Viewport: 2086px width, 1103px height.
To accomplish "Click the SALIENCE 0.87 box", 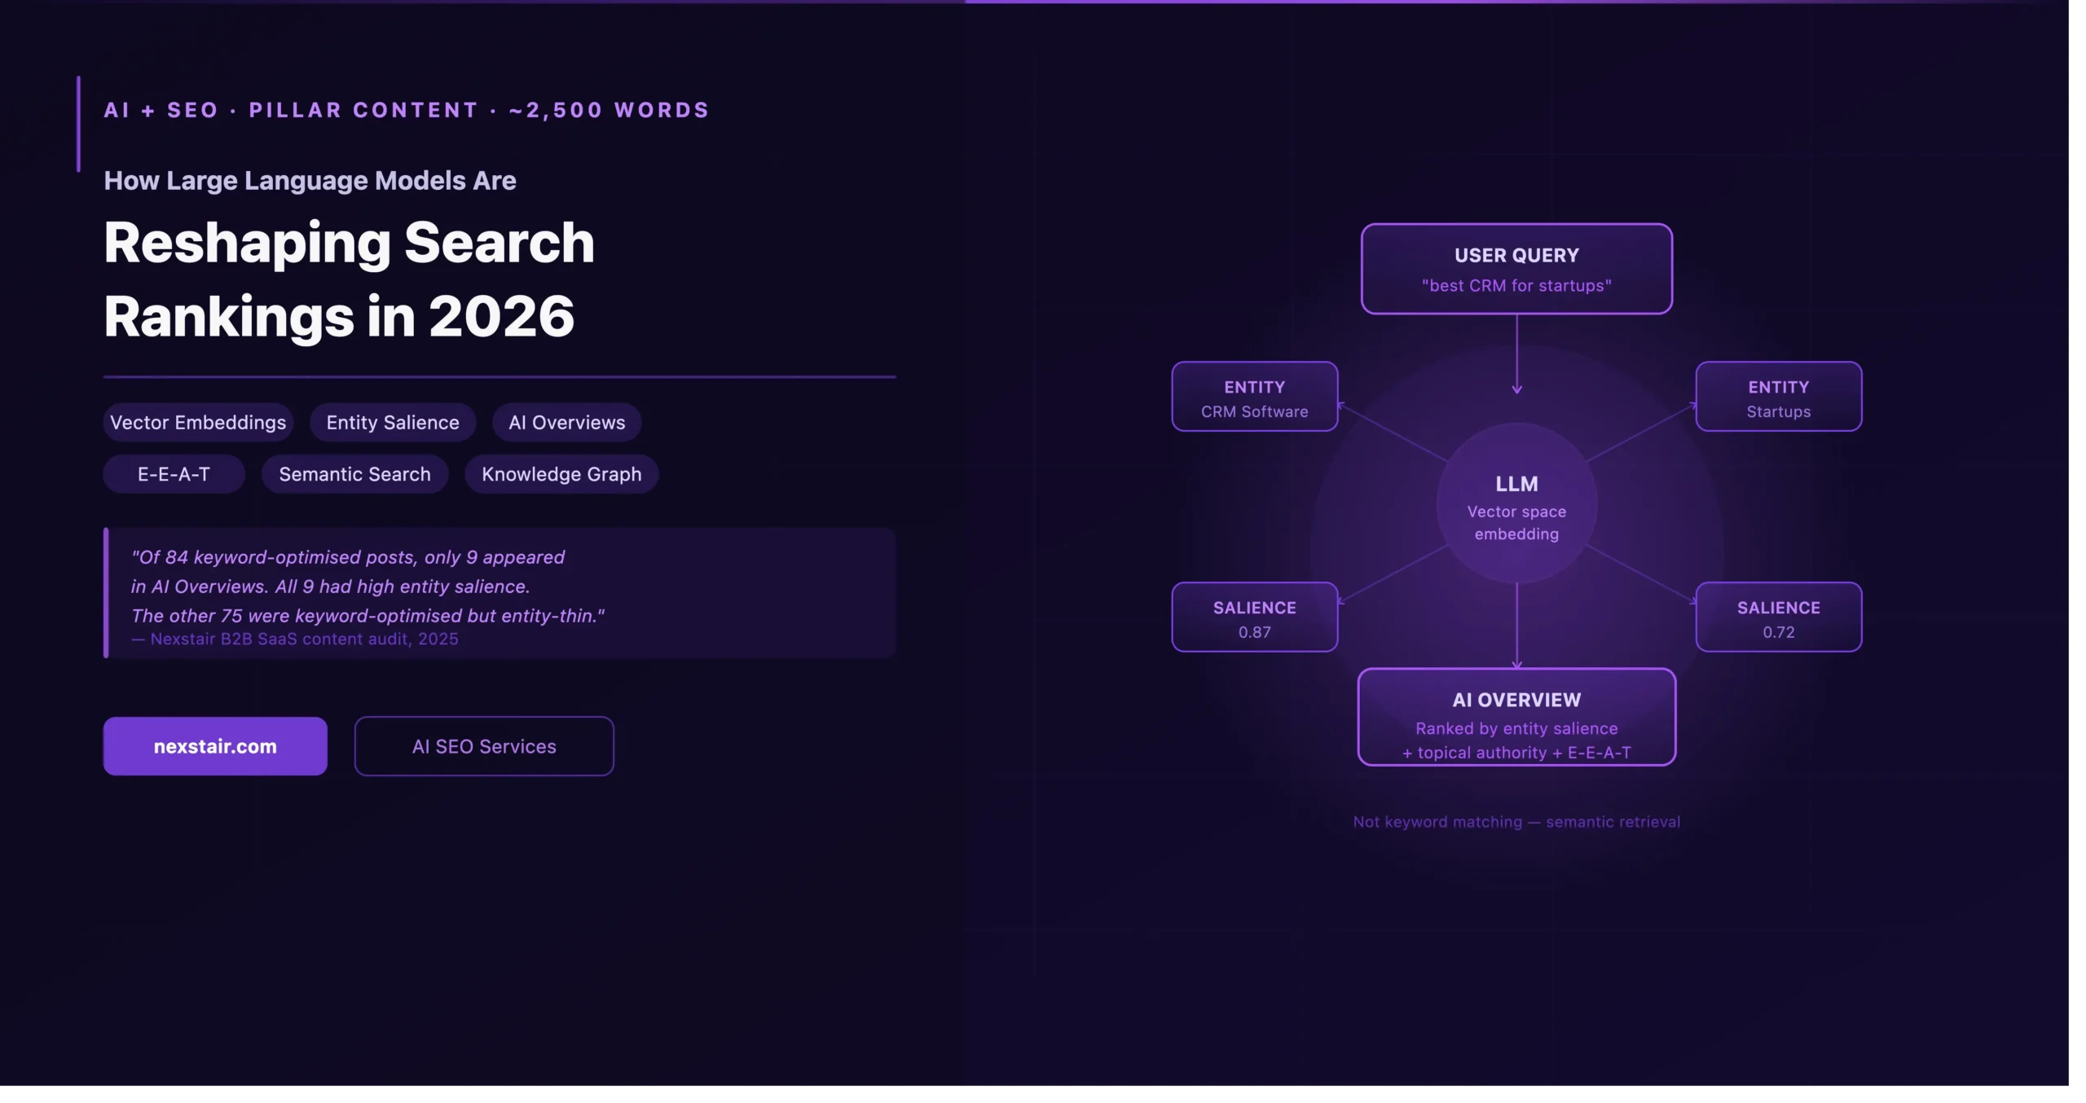I will [1255, 617].
